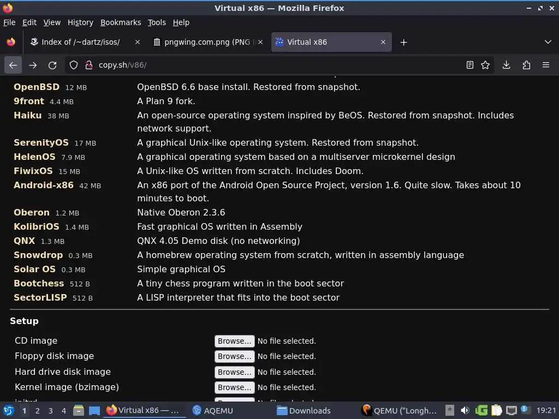Image resolution: width=559 pixels, height=419 pixels.
Task: Click the show desktop taskbar icon
Action: click(94, 410)
